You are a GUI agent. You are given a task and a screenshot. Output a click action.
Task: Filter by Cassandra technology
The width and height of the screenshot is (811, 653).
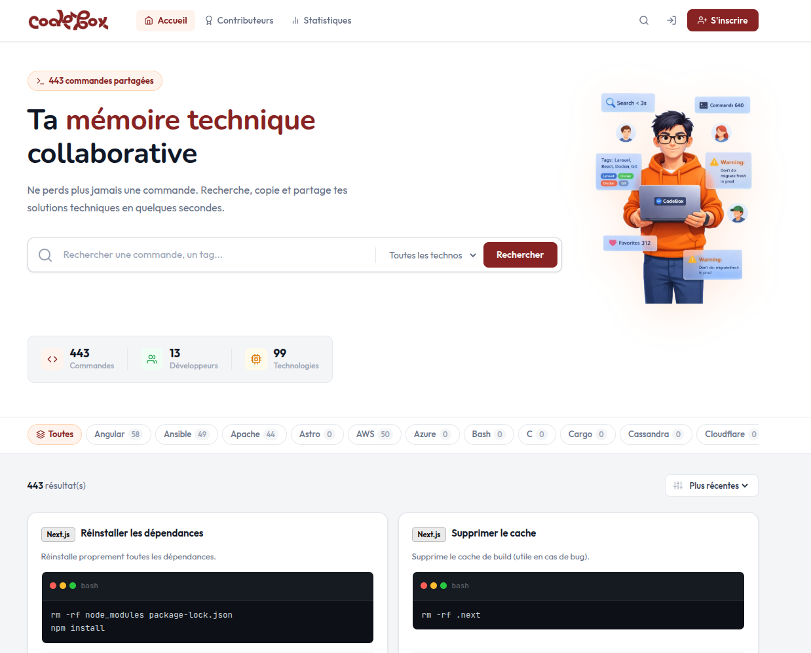click(656, 434)
